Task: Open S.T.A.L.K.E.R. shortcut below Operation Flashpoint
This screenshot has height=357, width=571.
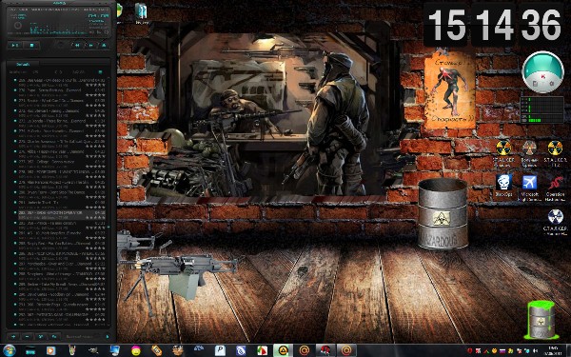Action: click(x=555, y=222)
